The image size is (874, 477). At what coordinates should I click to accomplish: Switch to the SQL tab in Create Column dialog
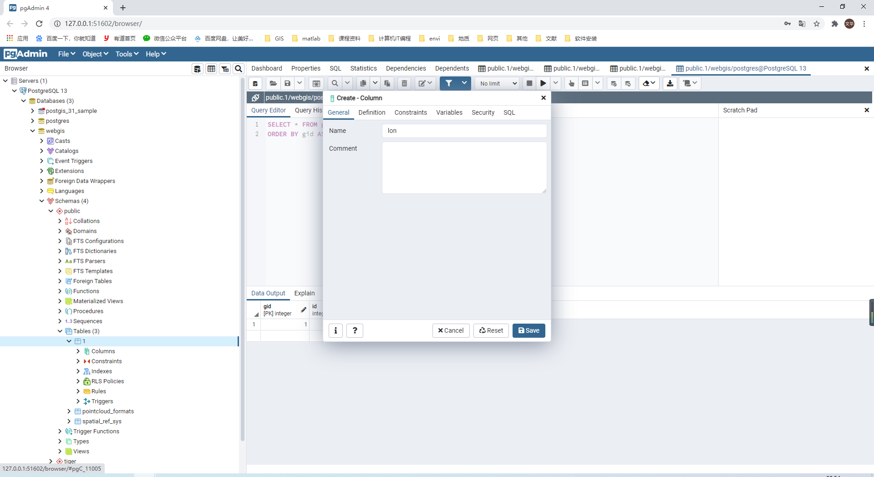tap(509, 112)
